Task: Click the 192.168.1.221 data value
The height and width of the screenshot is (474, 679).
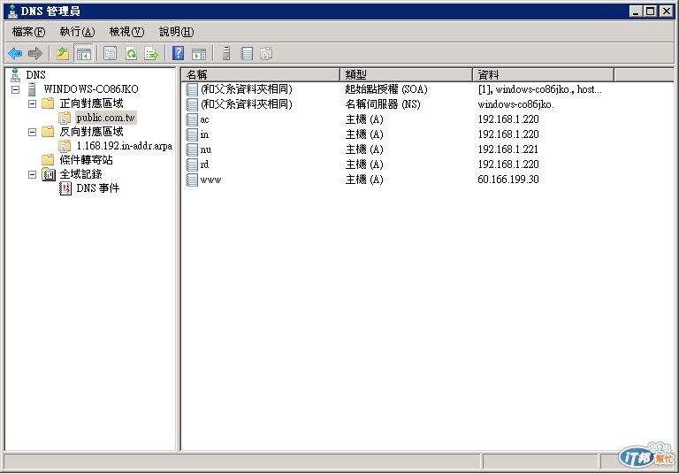Action: (508, 149)
